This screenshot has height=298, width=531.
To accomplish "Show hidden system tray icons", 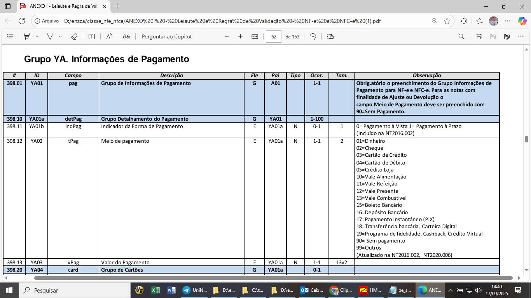I will coord(451,290).
